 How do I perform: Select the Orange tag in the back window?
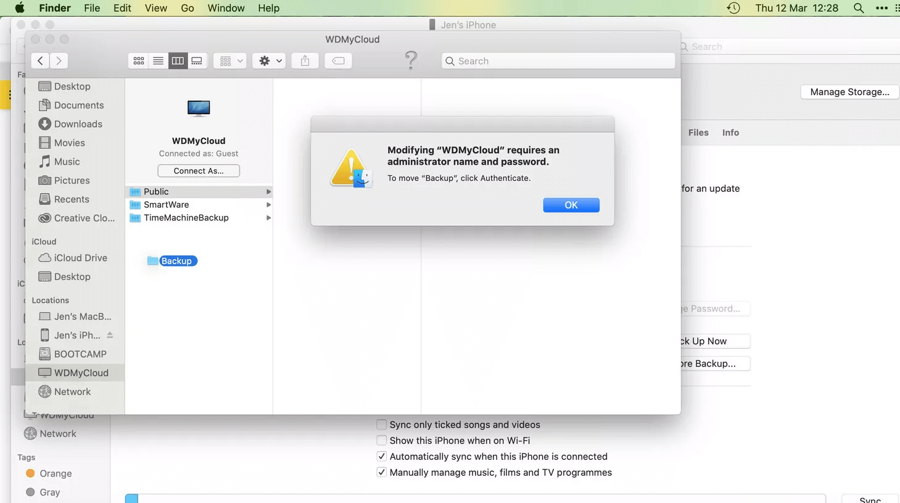pyautogui.click(x=49, y=473)
